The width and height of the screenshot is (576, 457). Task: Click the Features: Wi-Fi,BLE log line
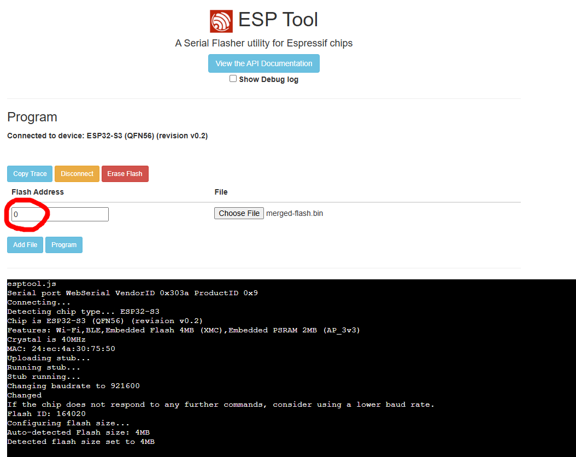pyautogui.click(x=184, y=330)
